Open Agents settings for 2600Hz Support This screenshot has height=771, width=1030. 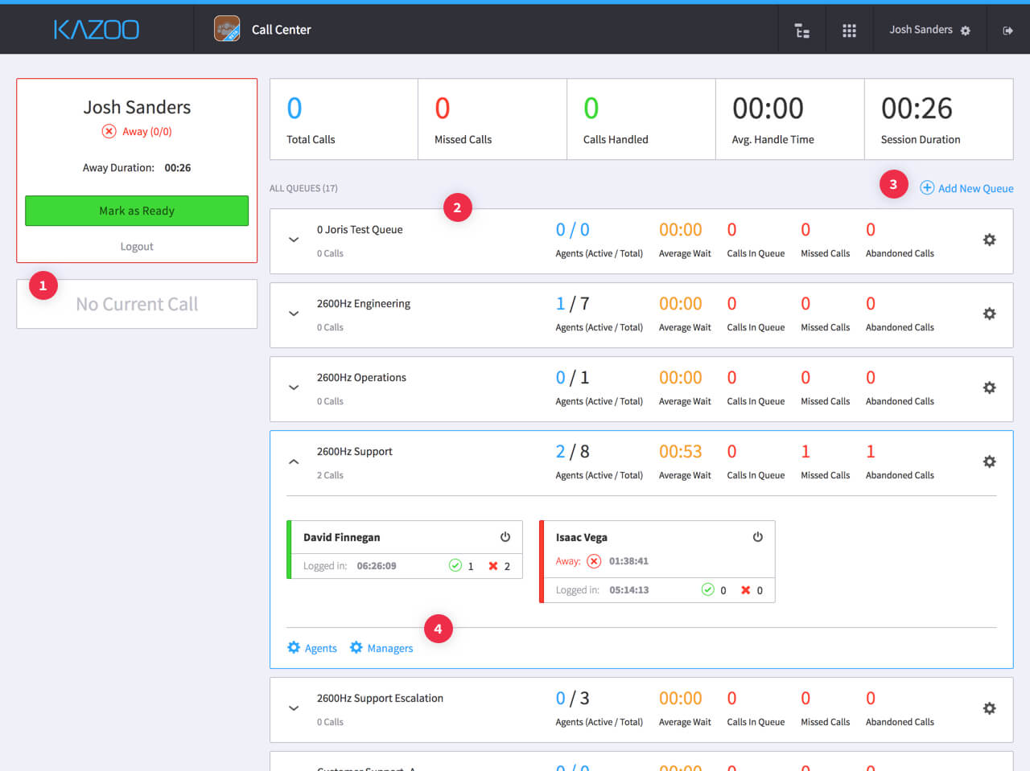pyautogui.click(x=312, y=648)
